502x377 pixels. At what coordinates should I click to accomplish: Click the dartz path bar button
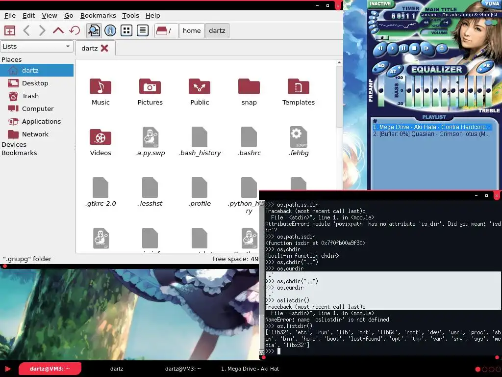(x=217, y=30)
